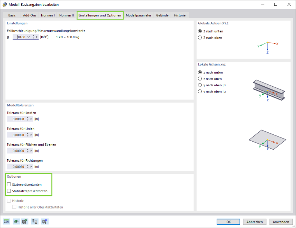Screen dimensions: 296x228
Task: Open the Historie tab
Action: pos(180,15)
